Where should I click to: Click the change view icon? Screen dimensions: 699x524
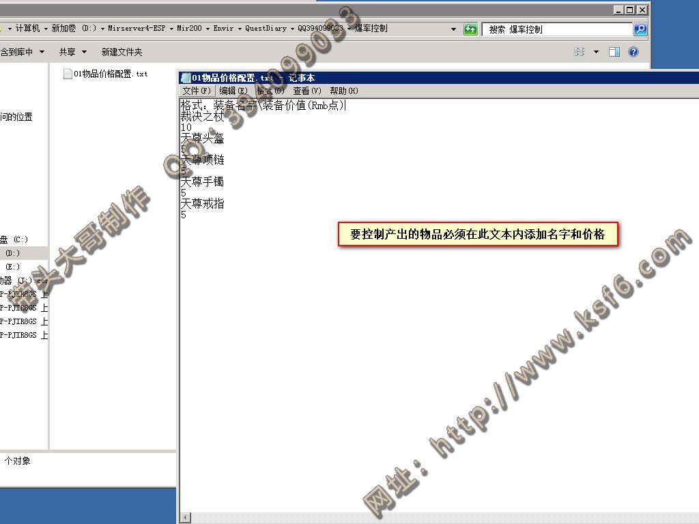[x=580, y=52]
